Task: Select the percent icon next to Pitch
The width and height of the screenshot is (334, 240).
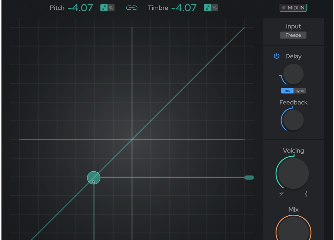Action: point(111,7)
